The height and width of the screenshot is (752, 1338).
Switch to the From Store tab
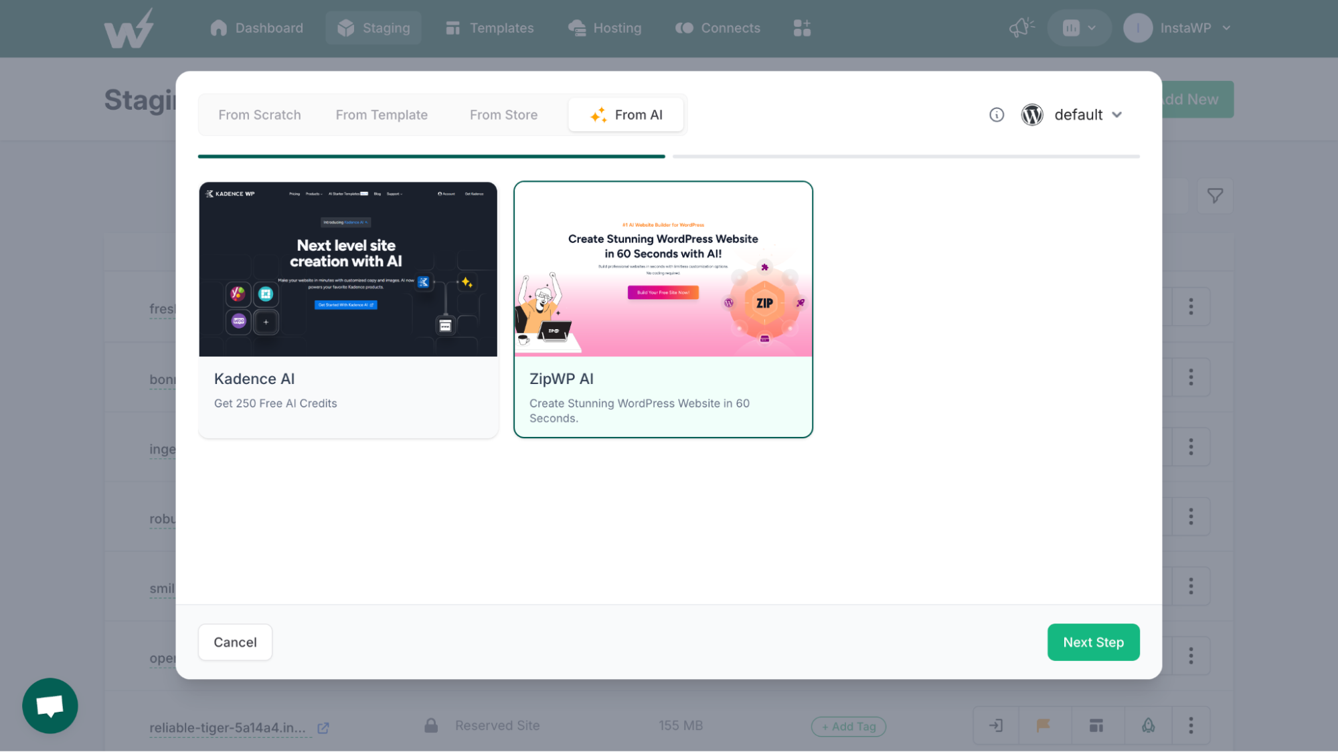click(x=503, y=115)
